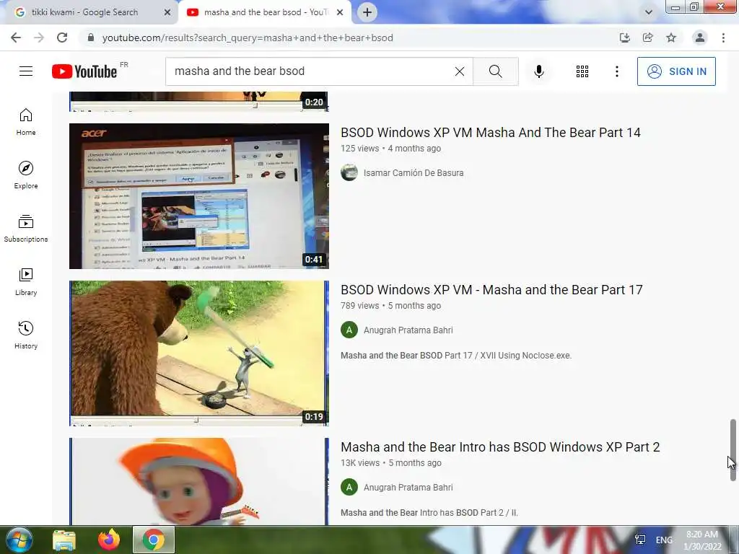Clear the search box with X icon
The image size is (739, 554).
[460, 71]
